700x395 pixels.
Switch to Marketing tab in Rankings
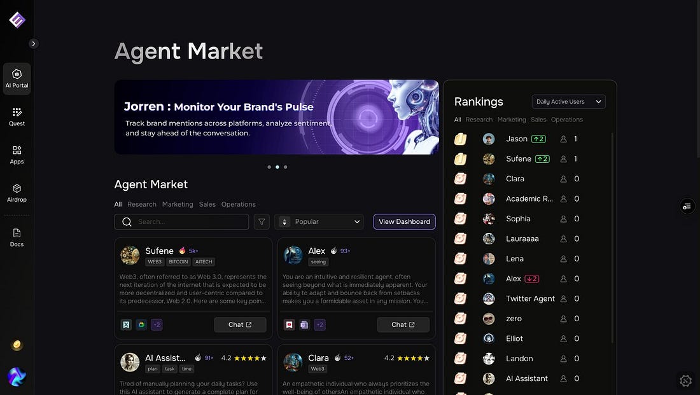pyautogui.click(x=512, y=120)
